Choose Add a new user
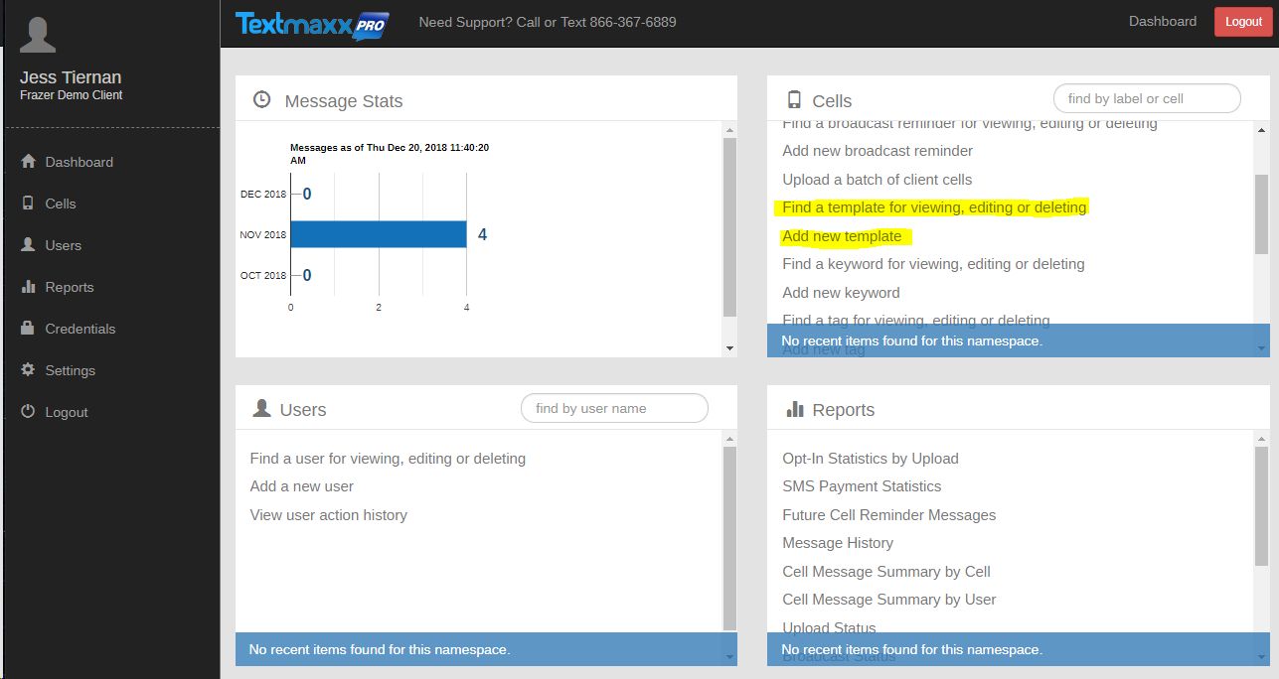Viewport: 1279px width, 679px height. point(302,486)
